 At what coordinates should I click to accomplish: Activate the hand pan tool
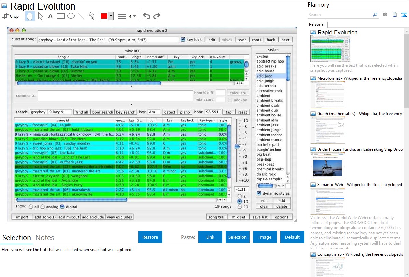pos(30,16)
